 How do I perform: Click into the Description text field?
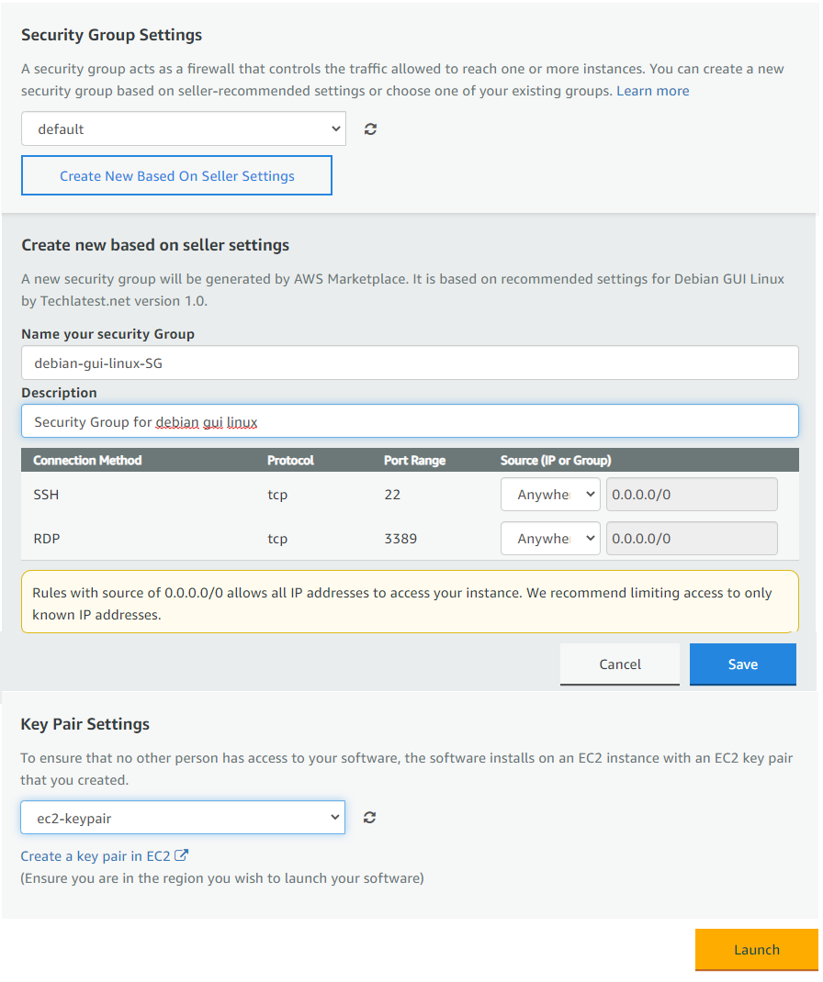410,421
